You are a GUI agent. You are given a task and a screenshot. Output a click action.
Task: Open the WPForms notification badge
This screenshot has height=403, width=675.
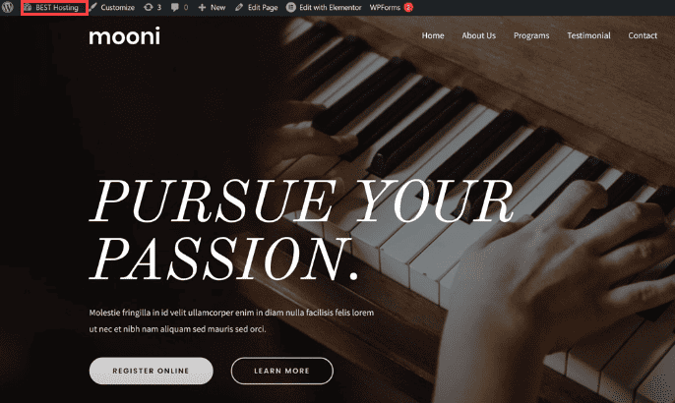click(x=408, y=7)
